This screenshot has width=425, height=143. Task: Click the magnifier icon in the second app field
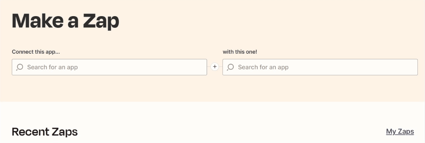(230, 67)
